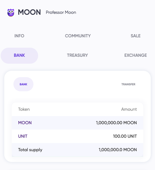The height and width of the screenshot is (170, 155).
Task: Click the Amount column header
Action: 129,109
